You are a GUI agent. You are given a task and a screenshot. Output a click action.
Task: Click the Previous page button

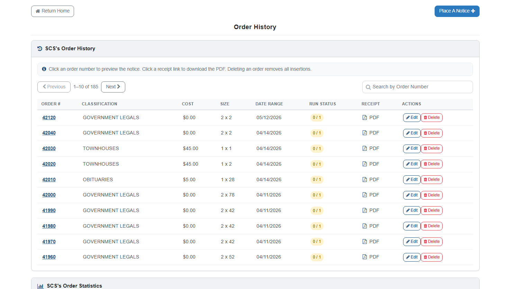(54, 87)
